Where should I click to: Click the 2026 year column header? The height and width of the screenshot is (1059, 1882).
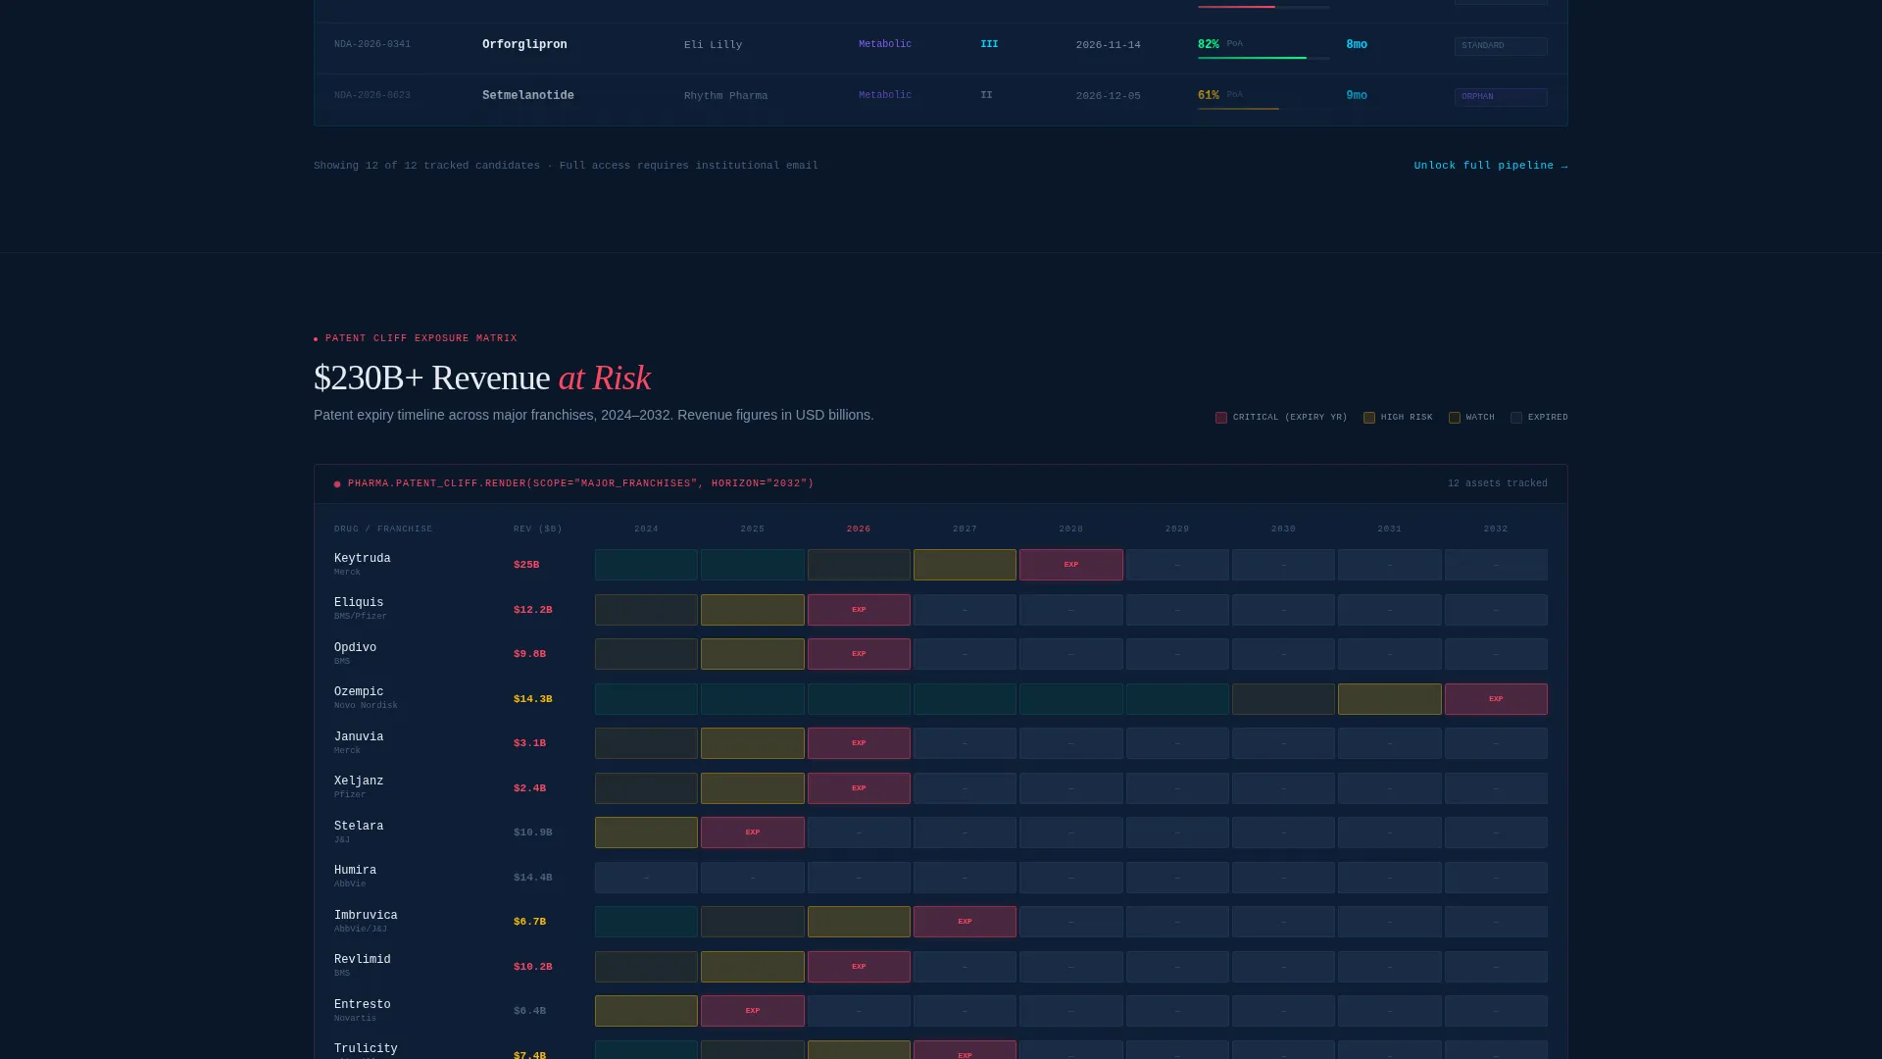[x=859, y=529]
